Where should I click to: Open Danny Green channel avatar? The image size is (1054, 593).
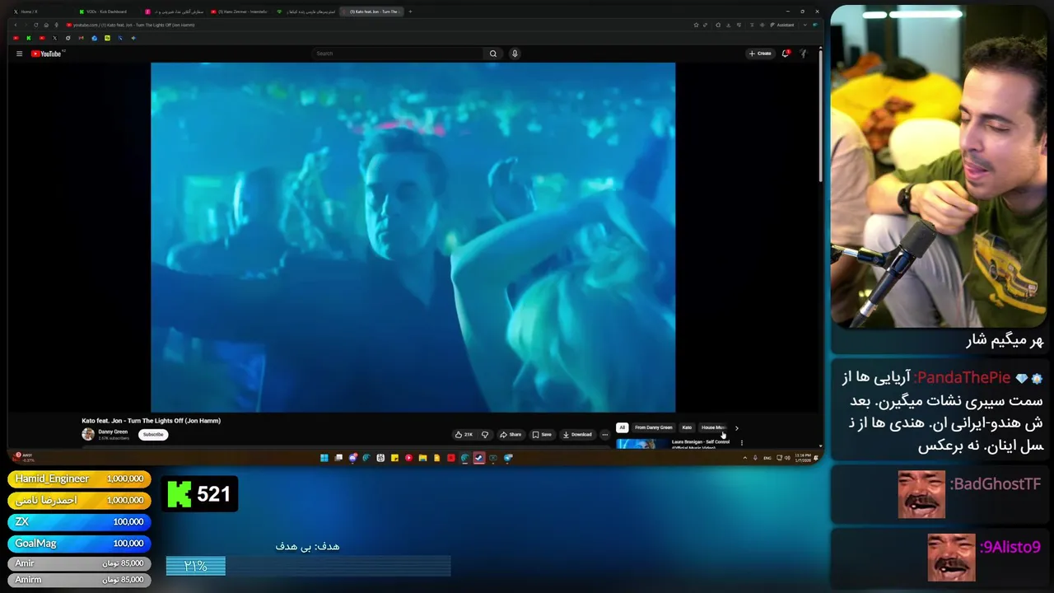coord(88,434)
